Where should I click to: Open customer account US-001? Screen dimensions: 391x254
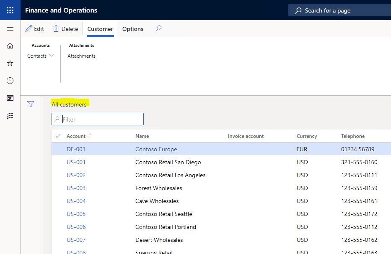pos(76,162)
